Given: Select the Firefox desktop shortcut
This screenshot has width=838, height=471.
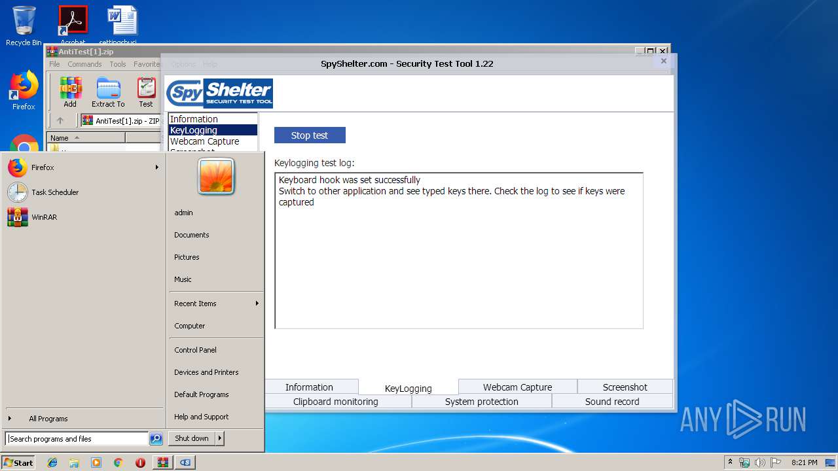Looking at the screenshot, I should 24,91.
